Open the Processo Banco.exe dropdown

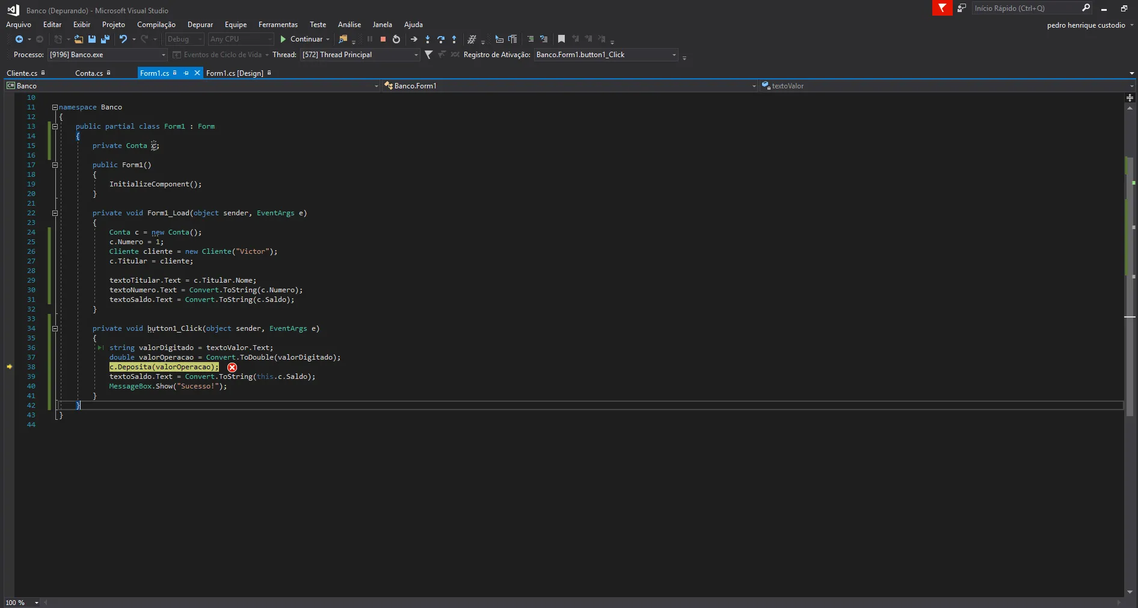point(163,55)
